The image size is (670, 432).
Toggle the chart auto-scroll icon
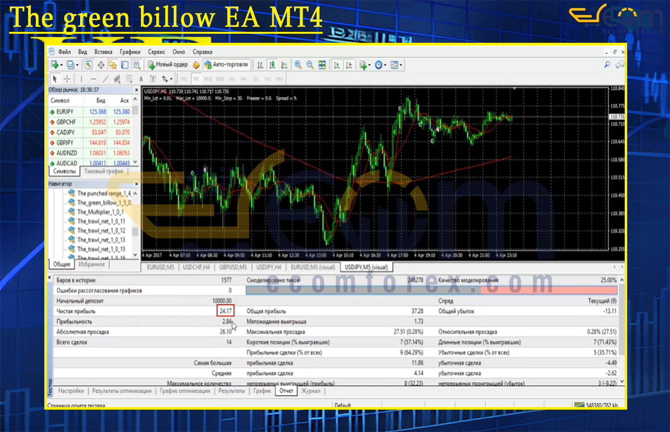coord(337,65)
